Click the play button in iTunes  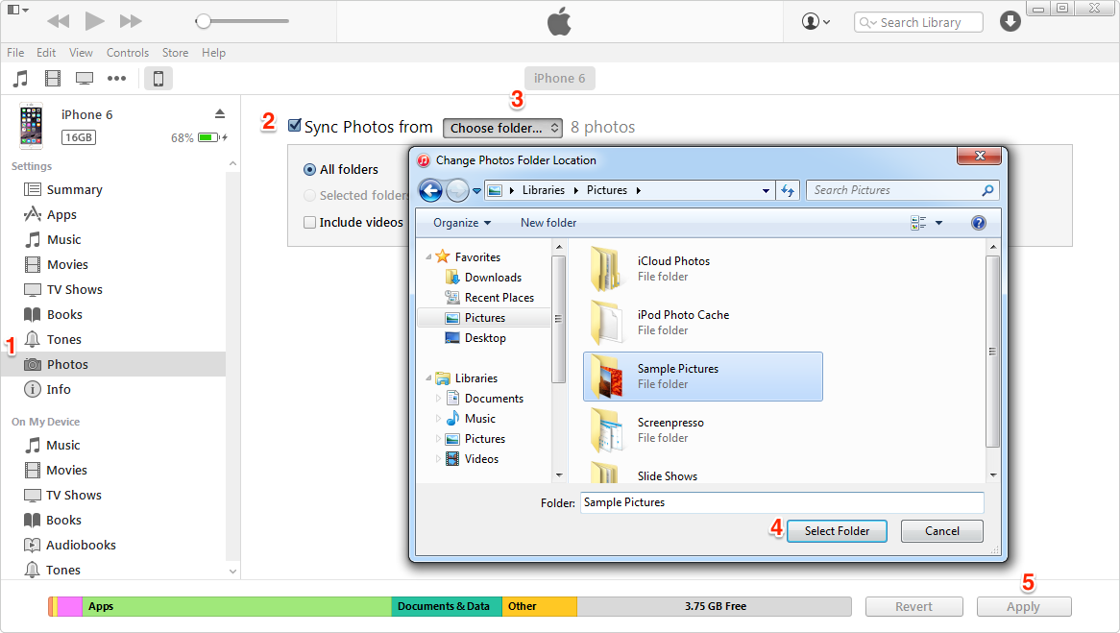click(94, 21)
